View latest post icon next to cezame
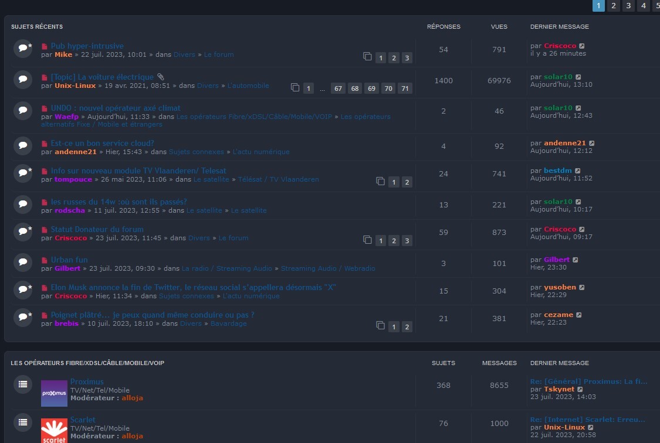This screenshot has width=660, height=443. 579,315
